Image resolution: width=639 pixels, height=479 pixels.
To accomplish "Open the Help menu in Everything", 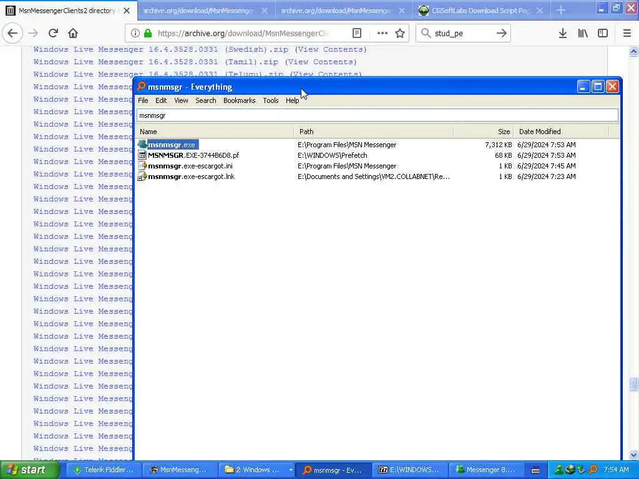I will tap(292, 100).
